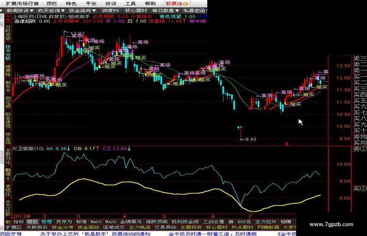The width and height of the screenshot is (367, 236).
Task: Click the 大卫底部(10) indicator title
Action: click(x=28, y=148)
